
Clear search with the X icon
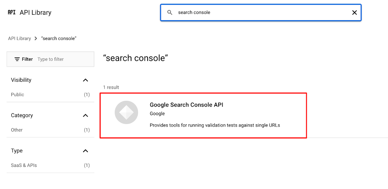pyautogui.click(x=354, y=13)
